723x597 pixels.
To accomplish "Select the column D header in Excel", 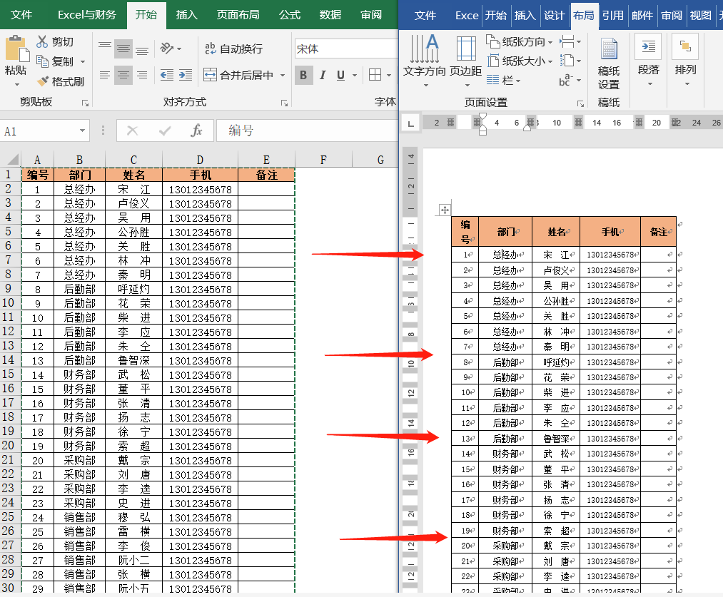I will pos(200,160).
